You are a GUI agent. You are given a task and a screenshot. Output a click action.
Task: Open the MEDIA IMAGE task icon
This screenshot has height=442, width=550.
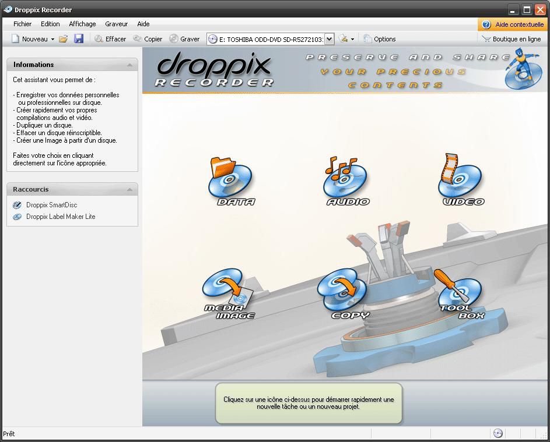(x=229, y=294)
